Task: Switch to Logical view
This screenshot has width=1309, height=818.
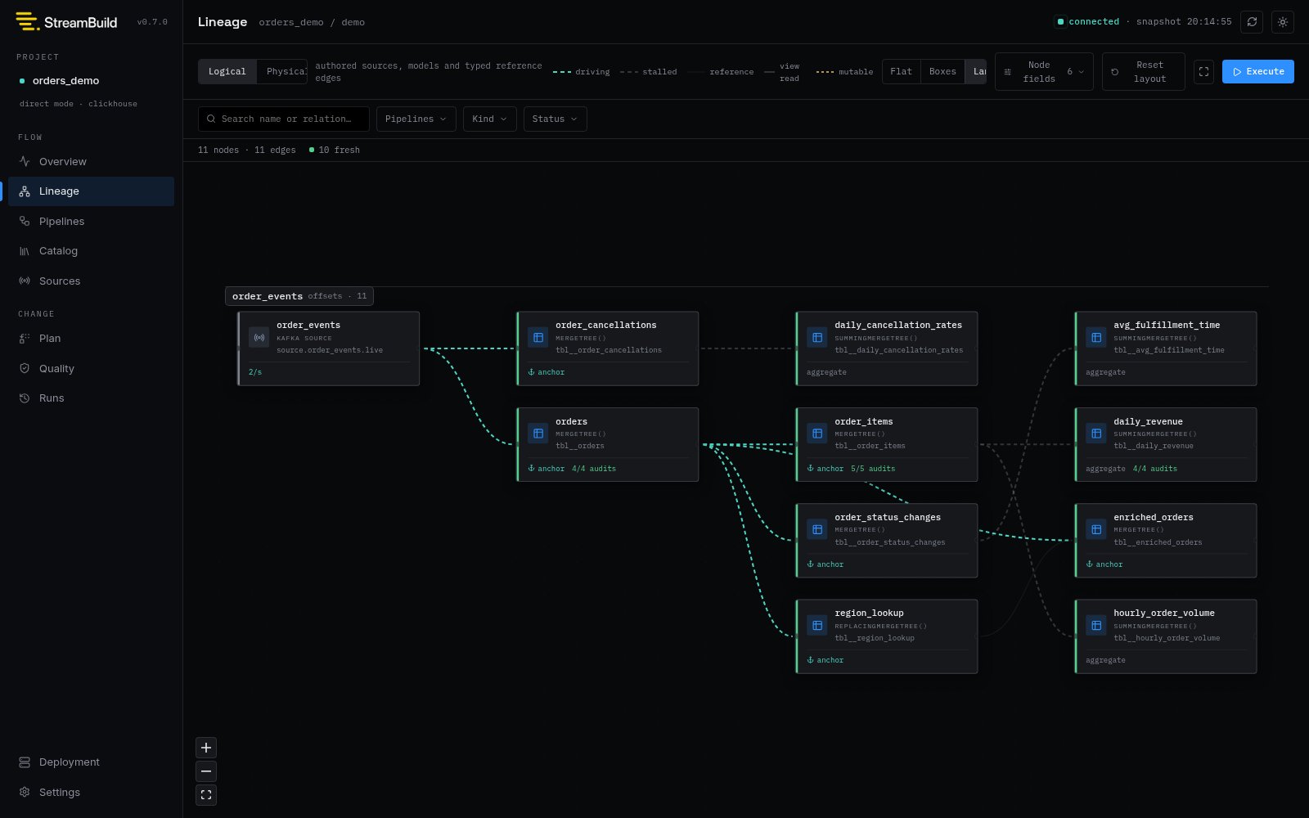Action: pos(227,72)
